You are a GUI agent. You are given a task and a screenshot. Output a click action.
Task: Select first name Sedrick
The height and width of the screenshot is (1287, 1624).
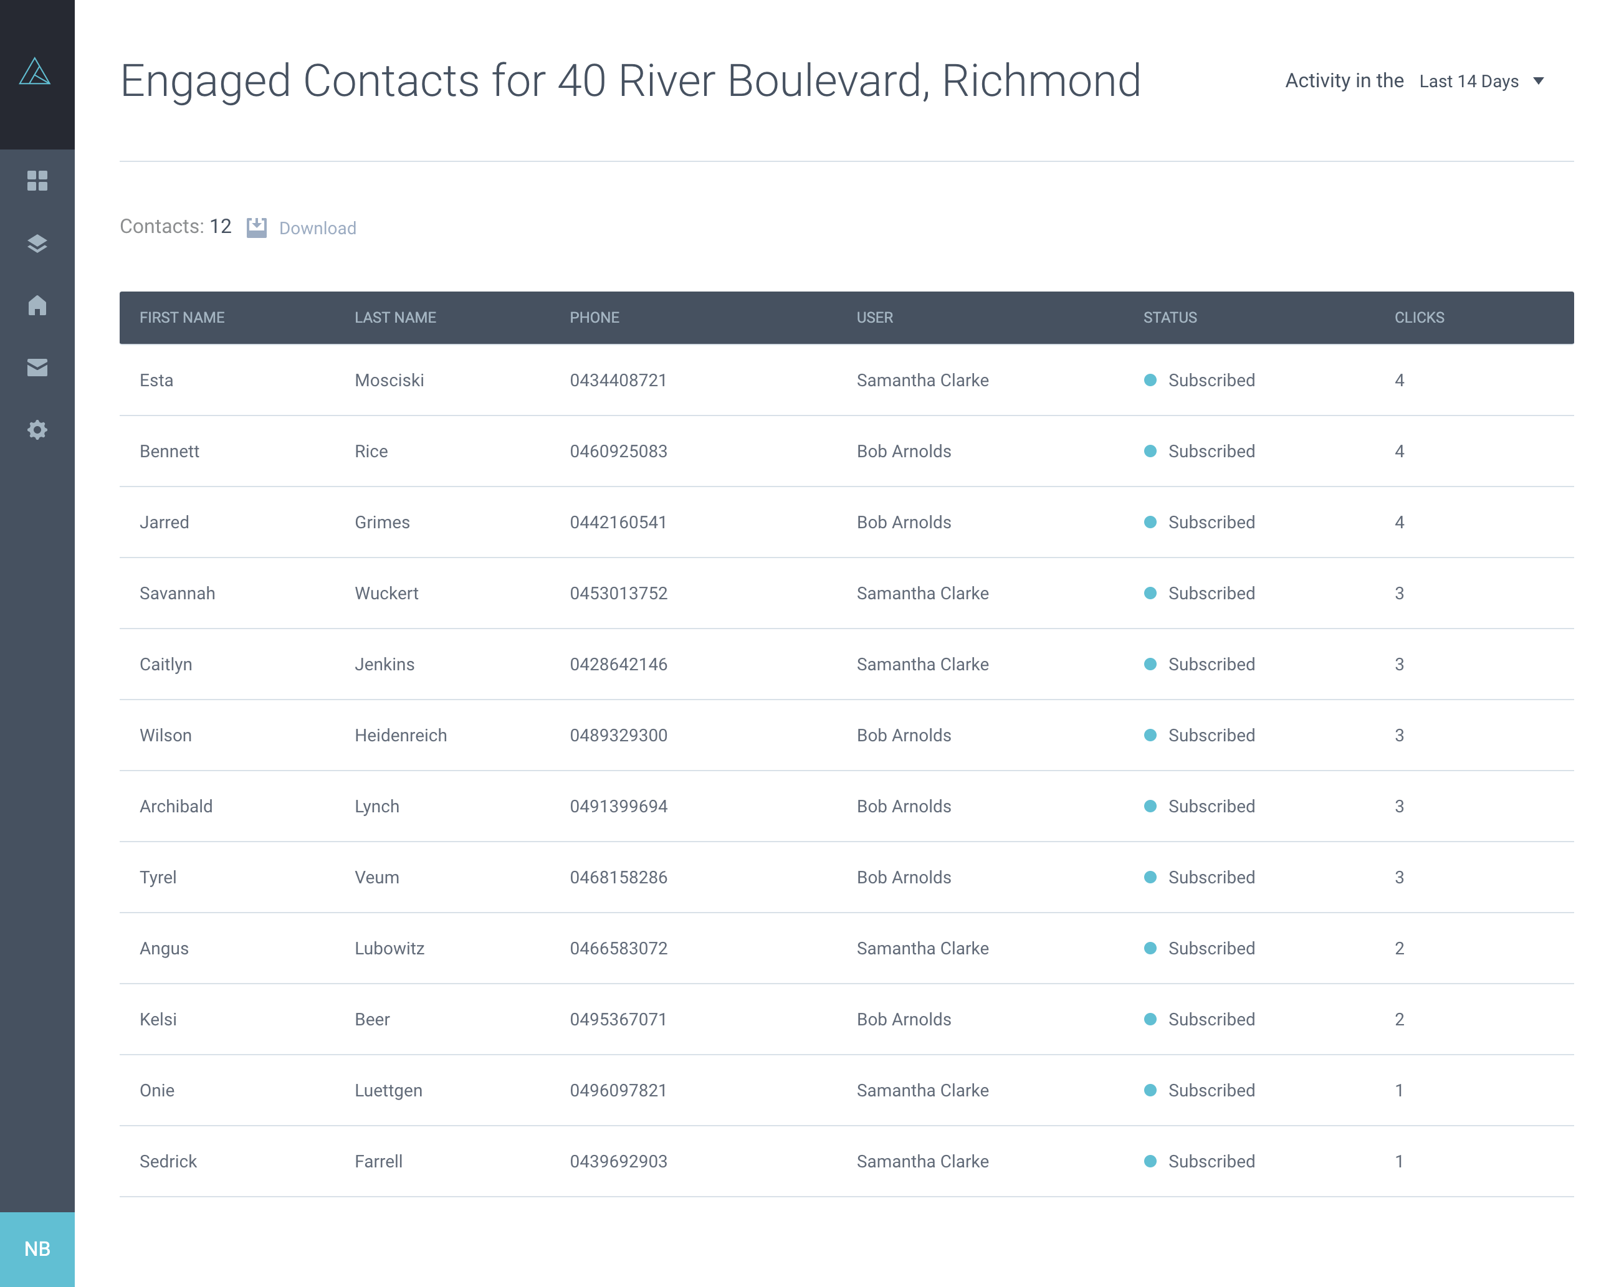(x=168, y=1161)
